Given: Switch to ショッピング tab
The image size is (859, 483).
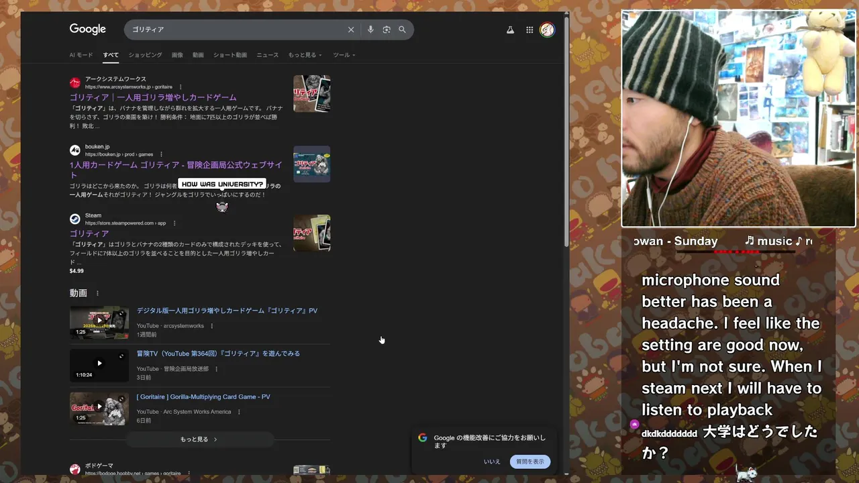Looking at the screenshot, I should pyautogui.click(x=145, y=55).
